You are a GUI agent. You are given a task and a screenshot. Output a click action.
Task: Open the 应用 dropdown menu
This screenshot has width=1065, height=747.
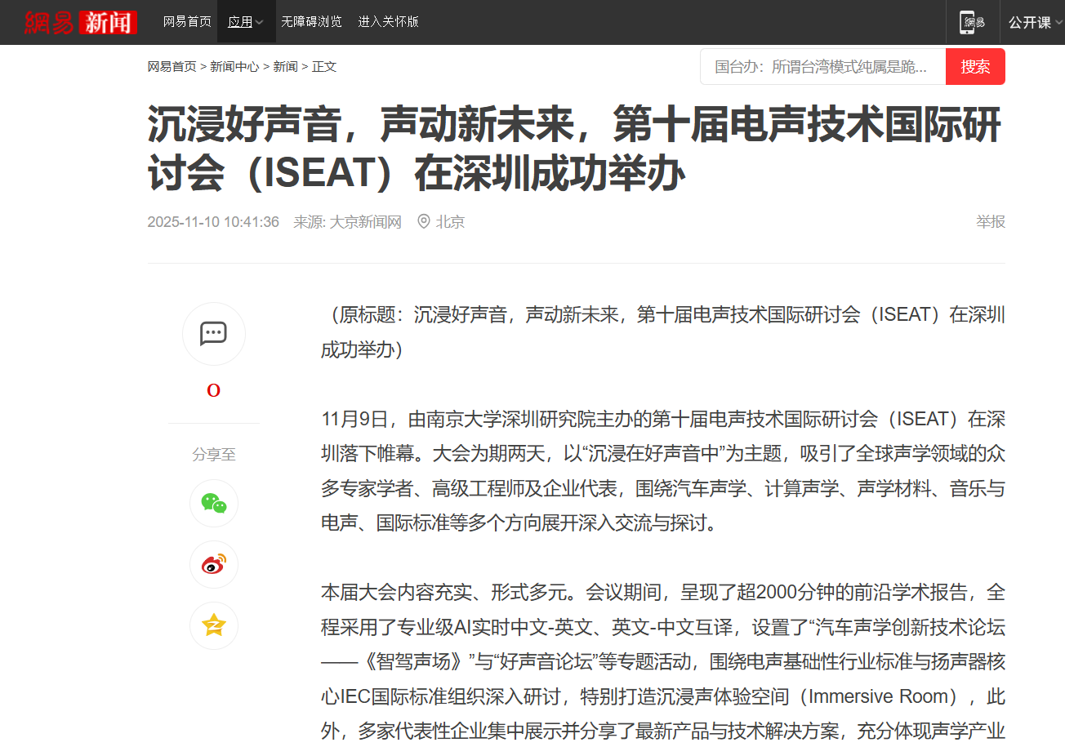(x=245, y=22)
